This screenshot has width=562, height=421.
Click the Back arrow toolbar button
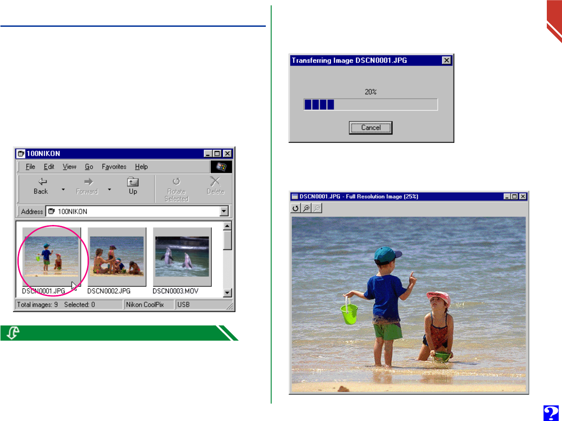41,186
